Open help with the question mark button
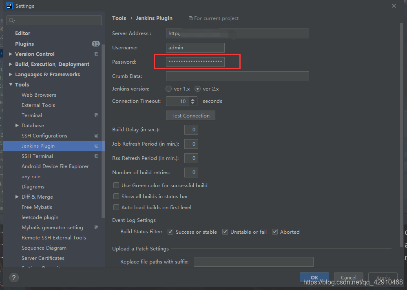The width and height of the screenshot is (407, 290). tap(14, 277)
